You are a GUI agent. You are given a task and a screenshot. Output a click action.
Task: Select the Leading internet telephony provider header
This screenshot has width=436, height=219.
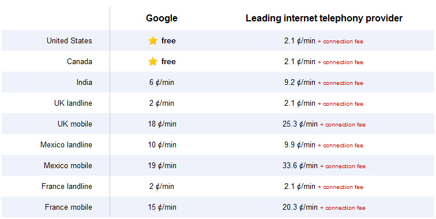tap(324, 18)
